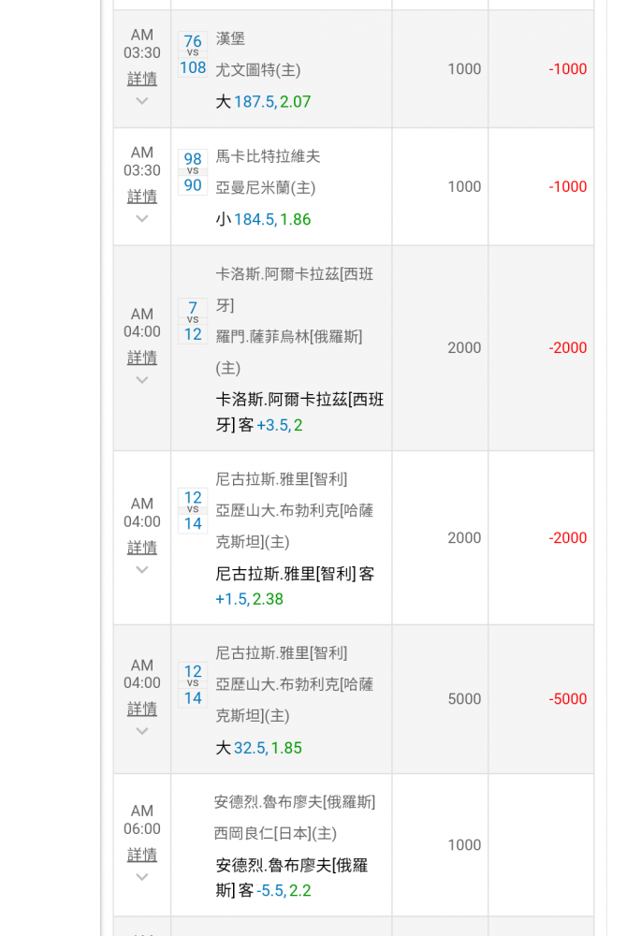Click 12 vs 14 score in 大 32.5 row
This screenshot has width=626, height=936.
(193, 685)
